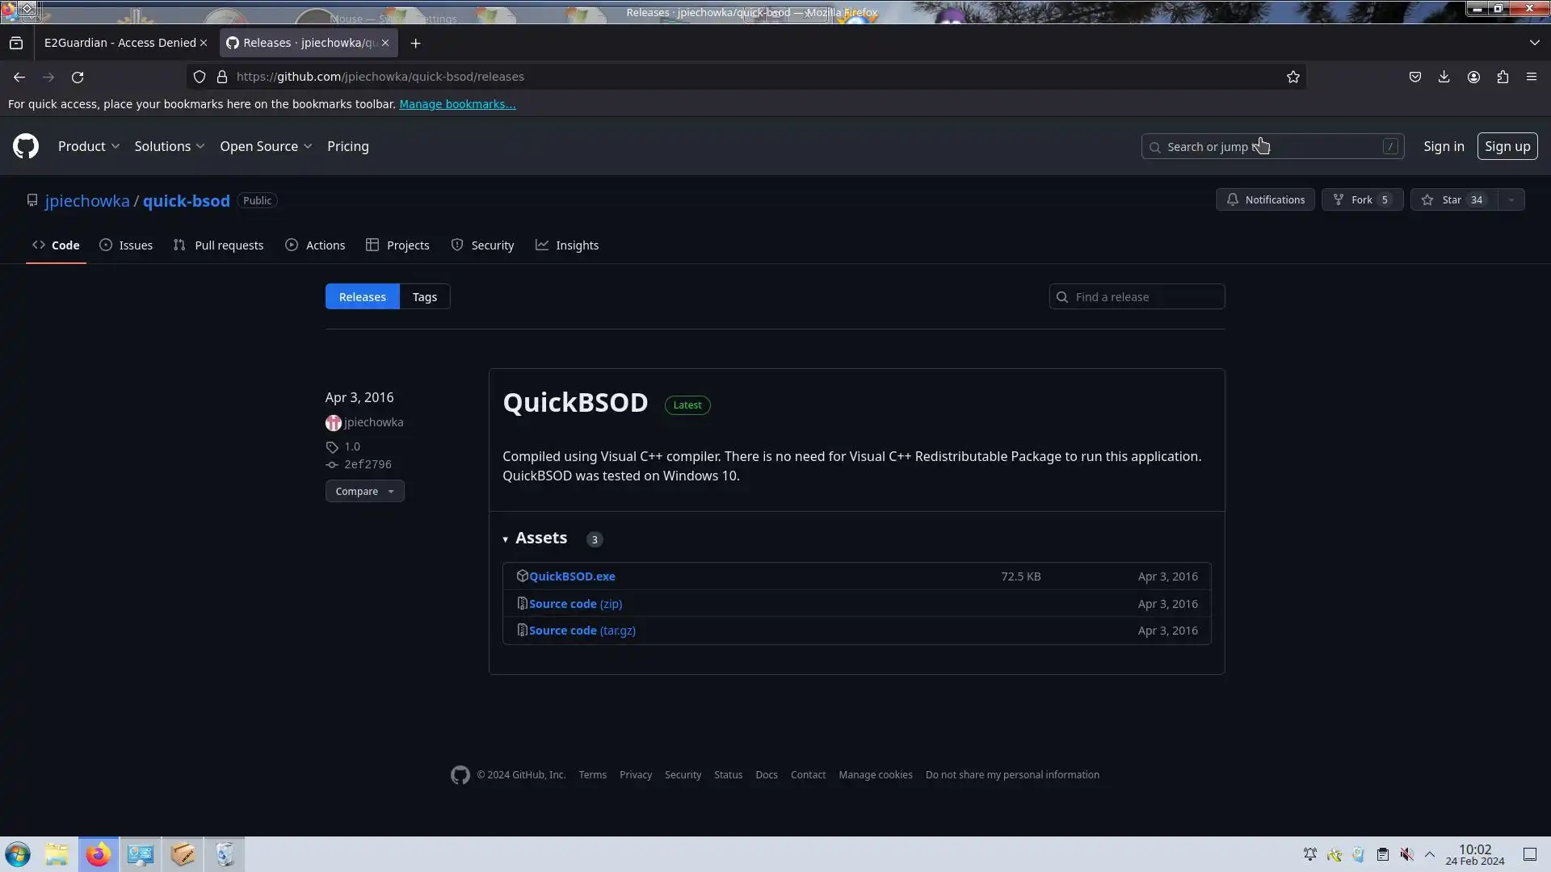Image resolution: width=1551 pixels, height=872 pixels.
Task: Open Firefox extensions puzzle icon
Action: pyautogui.click(x=1503, y=77)
